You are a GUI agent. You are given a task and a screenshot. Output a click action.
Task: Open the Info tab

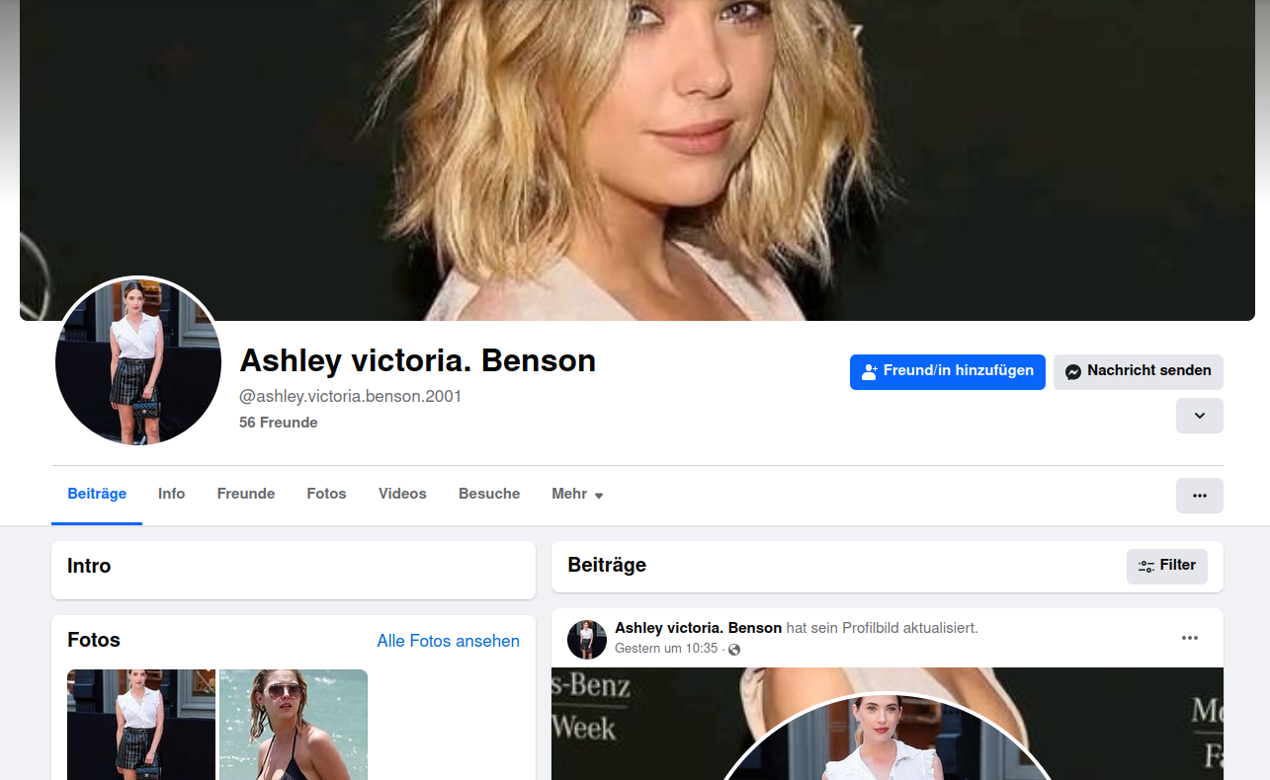click(x=171, y=495)
